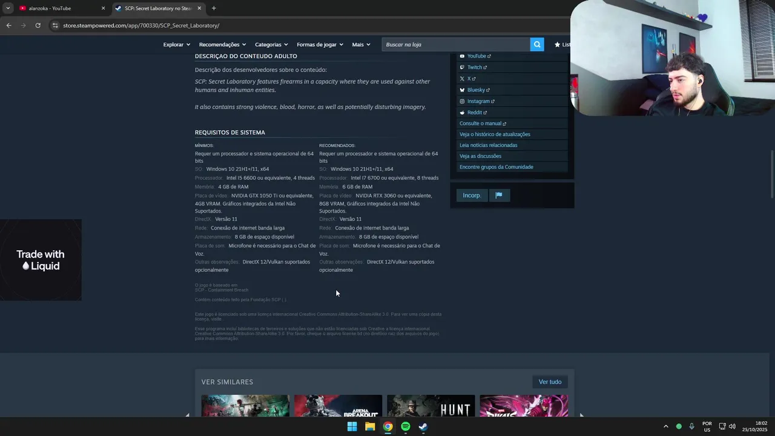Open File Explorer from taskbar
775x436 pixels.
370,426
